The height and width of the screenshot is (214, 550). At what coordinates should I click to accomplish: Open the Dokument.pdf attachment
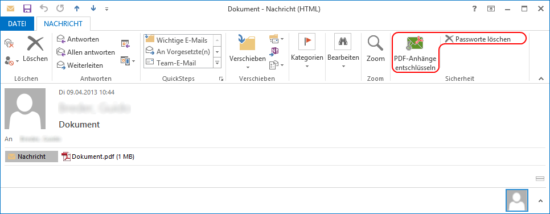[x=98, y=157]
